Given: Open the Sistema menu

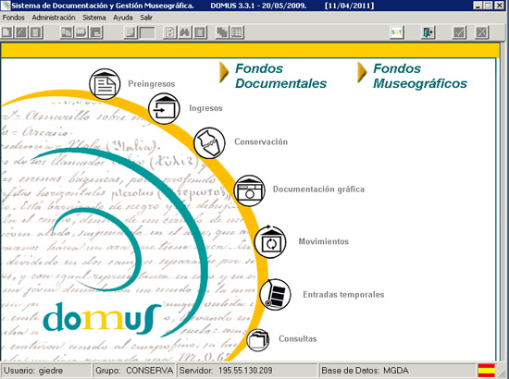Looking at the screenshot, I should click(94, 18).
